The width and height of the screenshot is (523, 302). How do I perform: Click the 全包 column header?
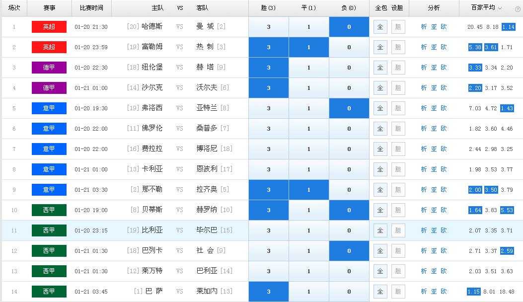pyautogui.click(x=381, y=8)
